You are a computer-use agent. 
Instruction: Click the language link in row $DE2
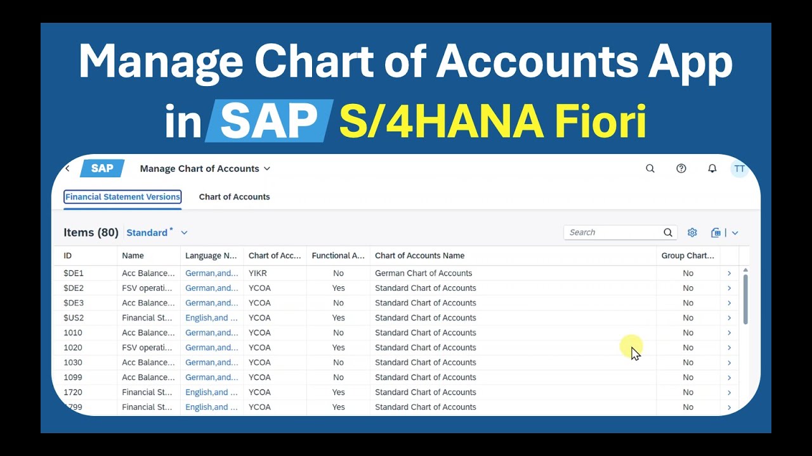coord(212,288)
